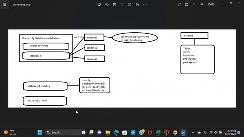The height and width of the screenshot is (137, 244).
Task: Click the taskbar Search box
Action: click(65, 132)
